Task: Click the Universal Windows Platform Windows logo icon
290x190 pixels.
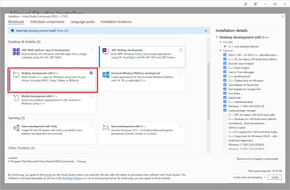Action: tap(106, 75)
